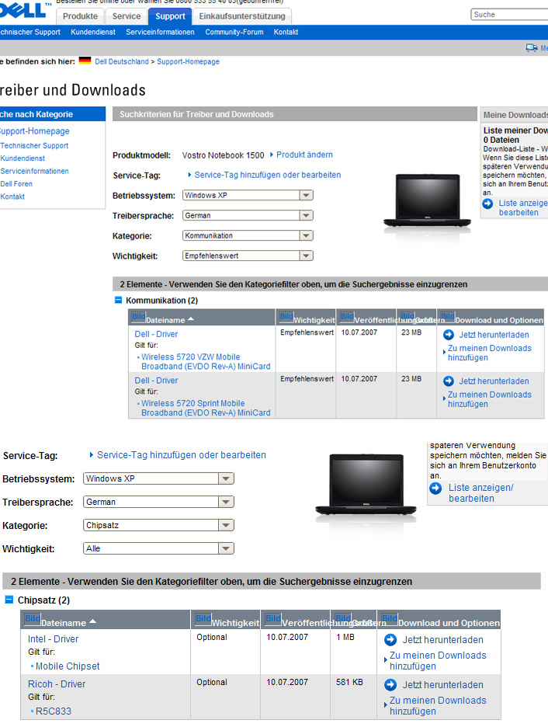Click the blue arrow icon beside the Chipsatz form's Liste anzeigen
The image size is (548, 727).
pyautogui.click(x=435, y=489)
